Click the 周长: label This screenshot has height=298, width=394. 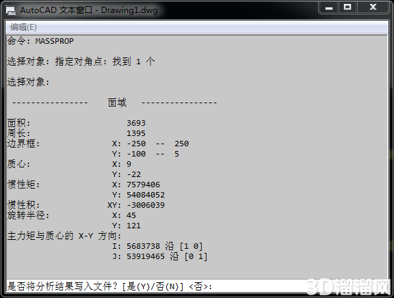(x=19, y=133)
